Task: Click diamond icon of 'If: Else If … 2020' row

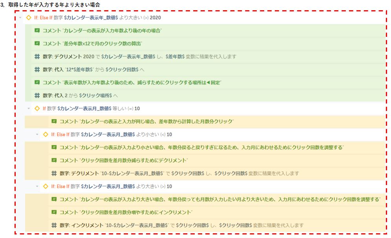Action: point(29,17)
